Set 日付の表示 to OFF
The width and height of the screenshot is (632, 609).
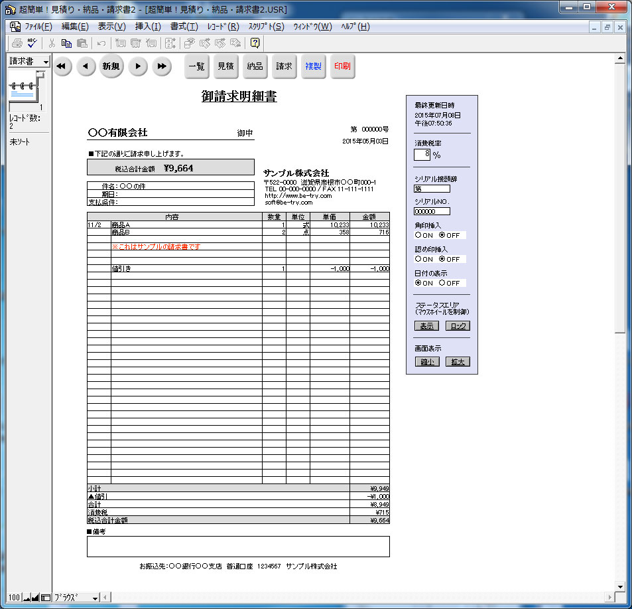coord(442,283)
